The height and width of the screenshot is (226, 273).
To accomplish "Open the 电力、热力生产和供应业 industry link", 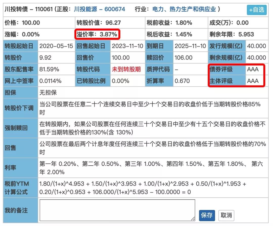I will tap(184, 9).
